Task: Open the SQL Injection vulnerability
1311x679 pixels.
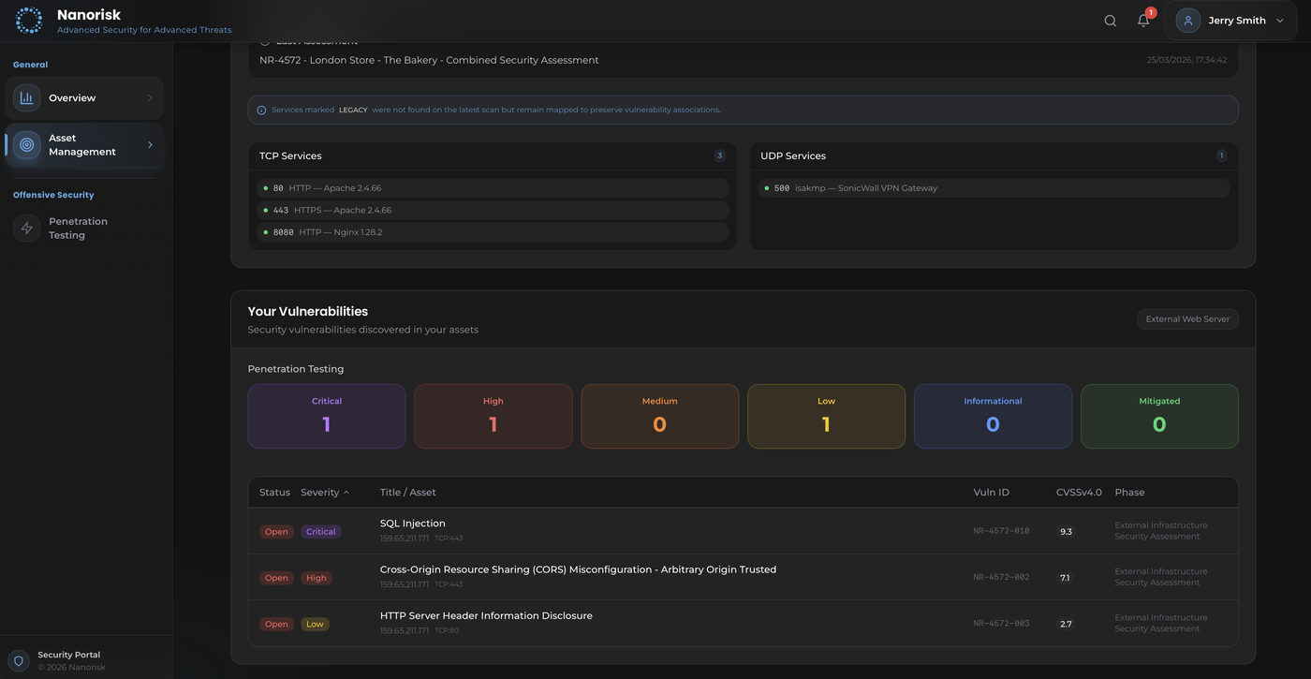Action: point(413,524)
